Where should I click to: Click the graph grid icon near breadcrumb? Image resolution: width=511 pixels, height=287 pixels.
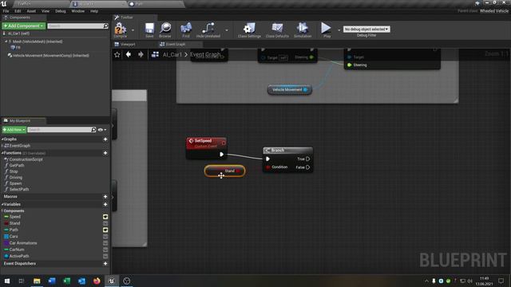click(155, 54)
